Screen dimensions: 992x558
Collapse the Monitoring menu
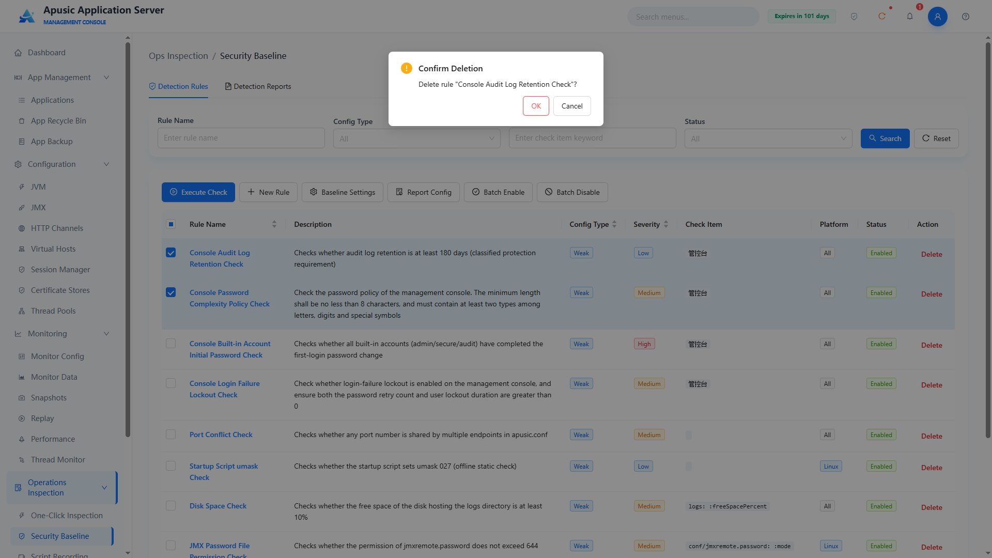[106, 334]
